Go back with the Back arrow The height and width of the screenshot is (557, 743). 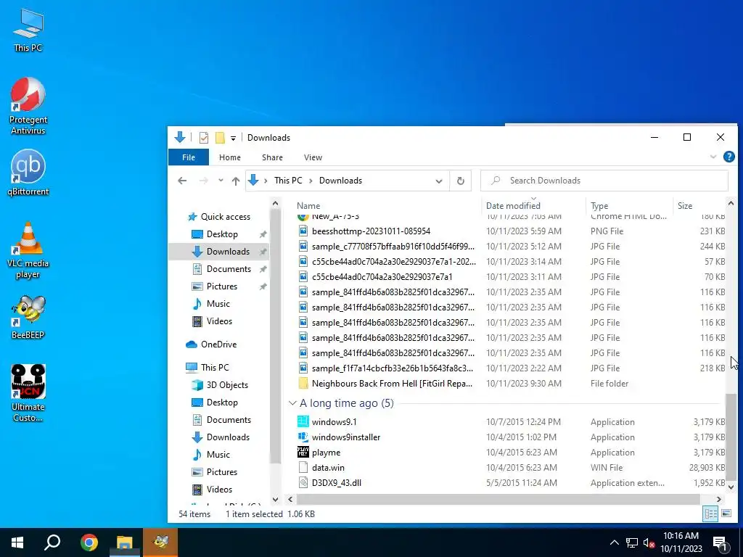tap(182, 181)
